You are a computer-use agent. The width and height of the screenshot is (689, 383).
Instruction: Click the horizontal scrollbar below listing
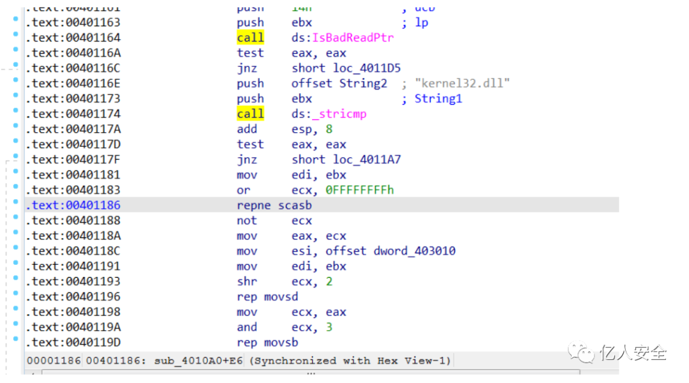tap(311, 372)
